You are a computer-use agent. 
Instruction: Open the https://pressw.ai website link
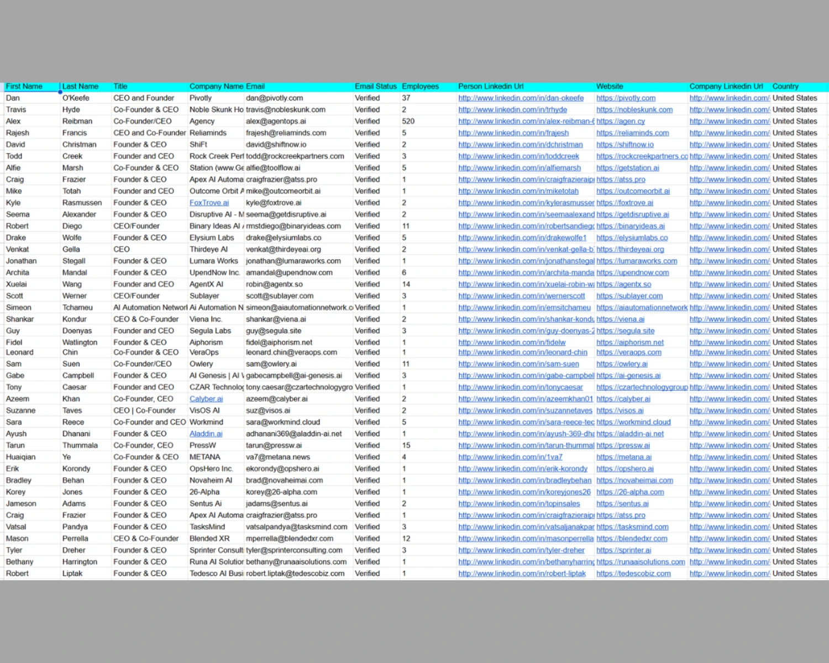pyautogui.click(x=623, y=445)
